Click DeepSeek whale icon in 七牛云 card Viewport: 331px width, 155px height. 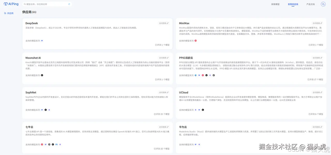[46, 144]
